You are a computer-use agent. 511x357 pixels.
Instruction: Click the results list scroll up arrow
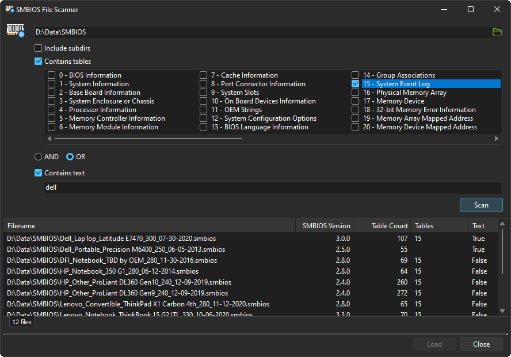502,224
